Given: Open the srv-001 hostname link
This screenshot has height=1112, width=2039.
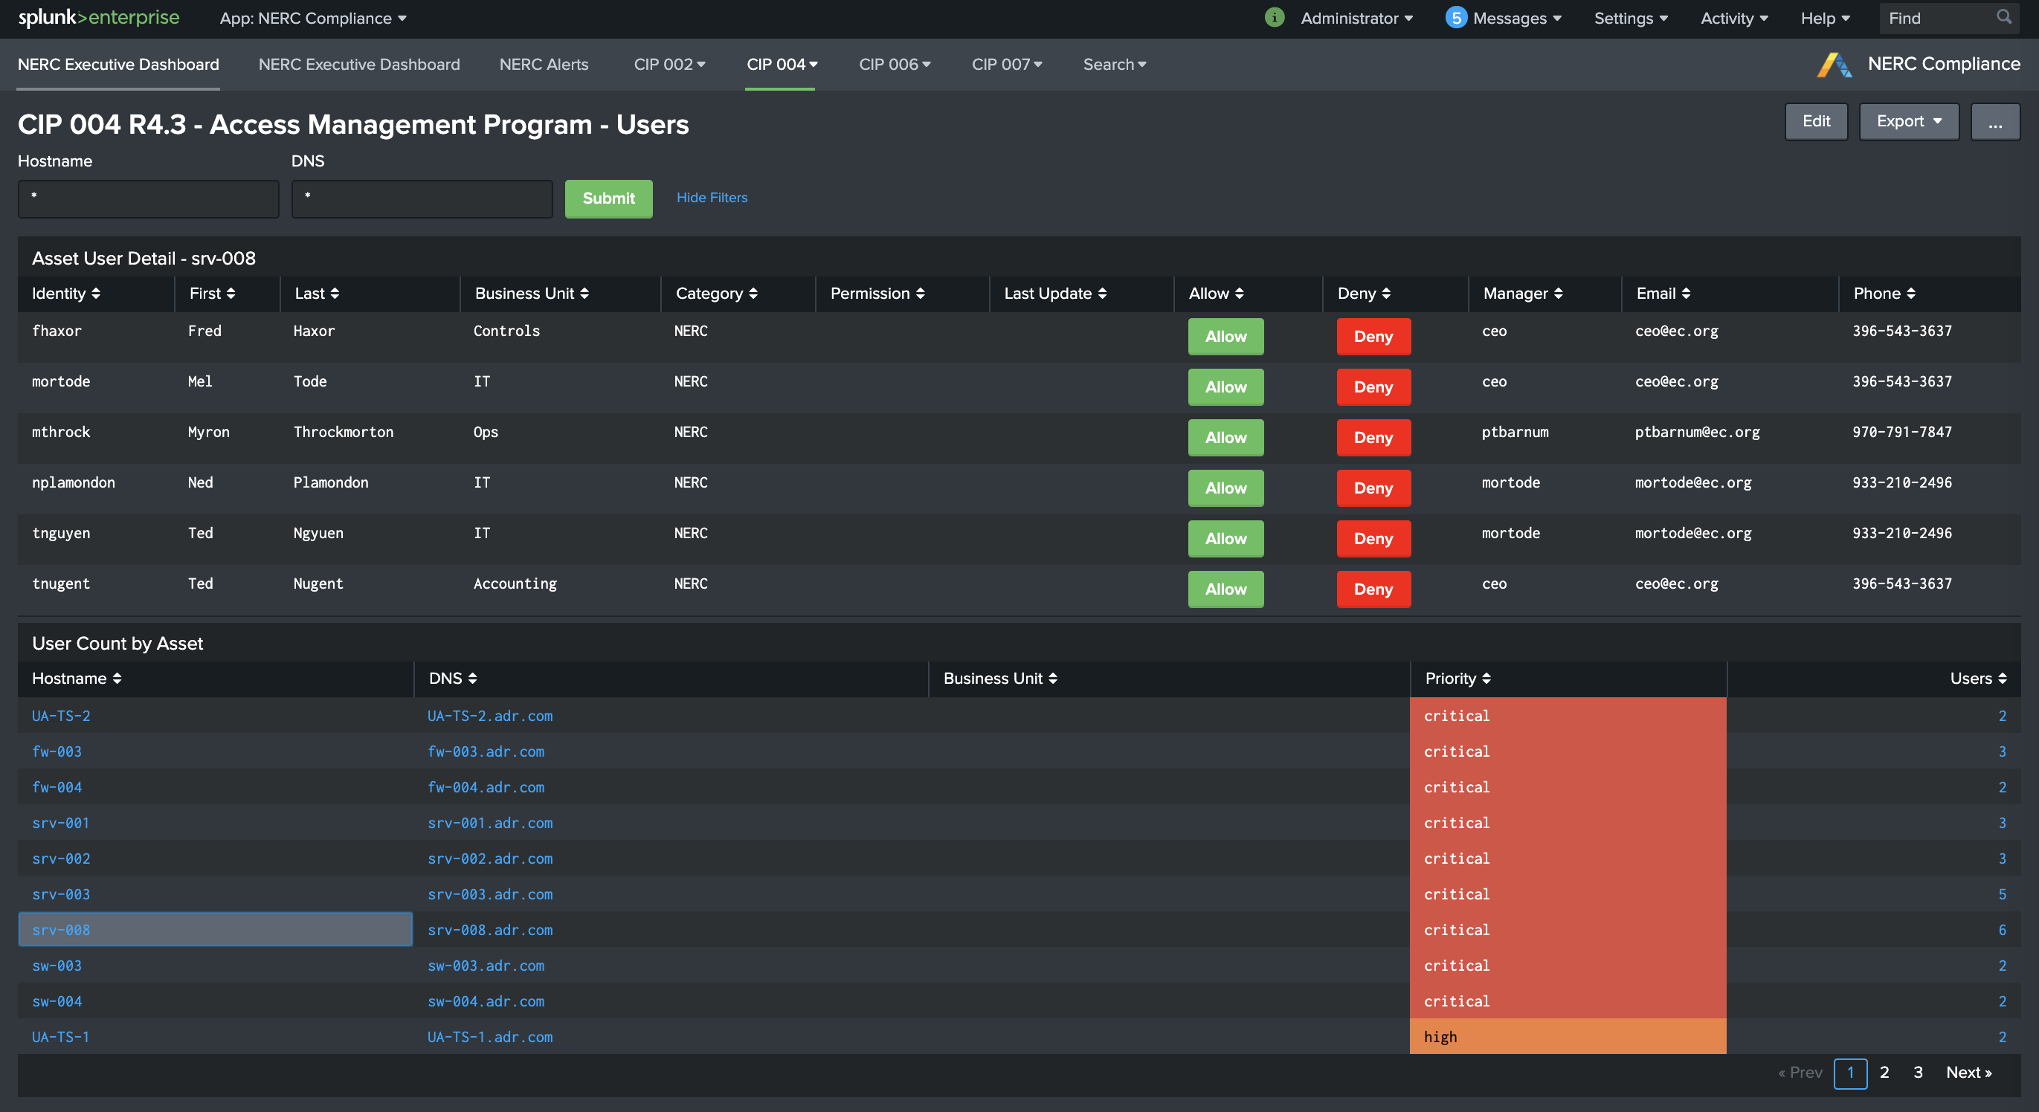Looking at the screenshot, I should pyautogui.click(x=60, y=822).
